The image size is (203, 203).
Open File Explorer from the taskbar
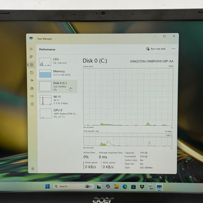point(116,186)
